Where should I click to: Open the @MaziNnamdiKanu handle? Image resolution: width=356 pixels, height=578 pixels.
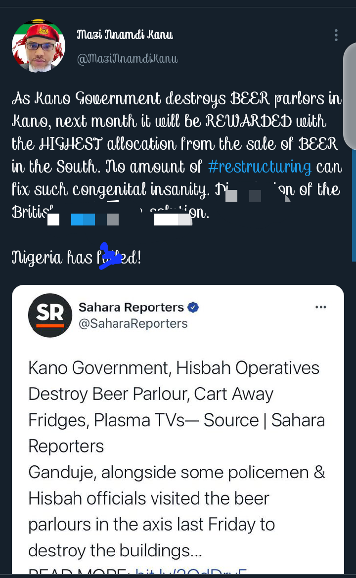click(128, 59)
